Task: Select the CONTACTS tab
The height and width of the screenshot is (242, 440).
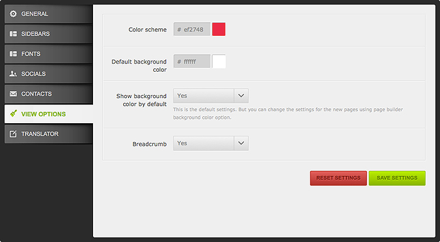Action: 48,94
